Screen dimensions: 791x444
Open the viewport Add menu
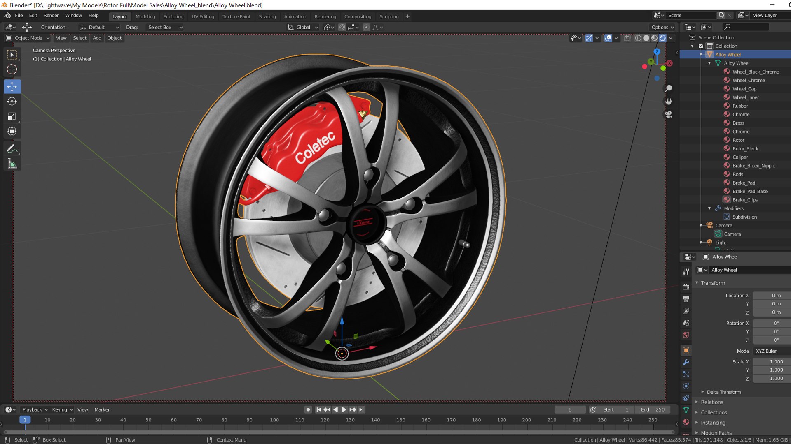tap(97, 38)
